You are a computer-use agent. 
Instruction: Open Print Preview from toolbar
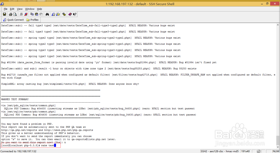(x=15, y=14)
